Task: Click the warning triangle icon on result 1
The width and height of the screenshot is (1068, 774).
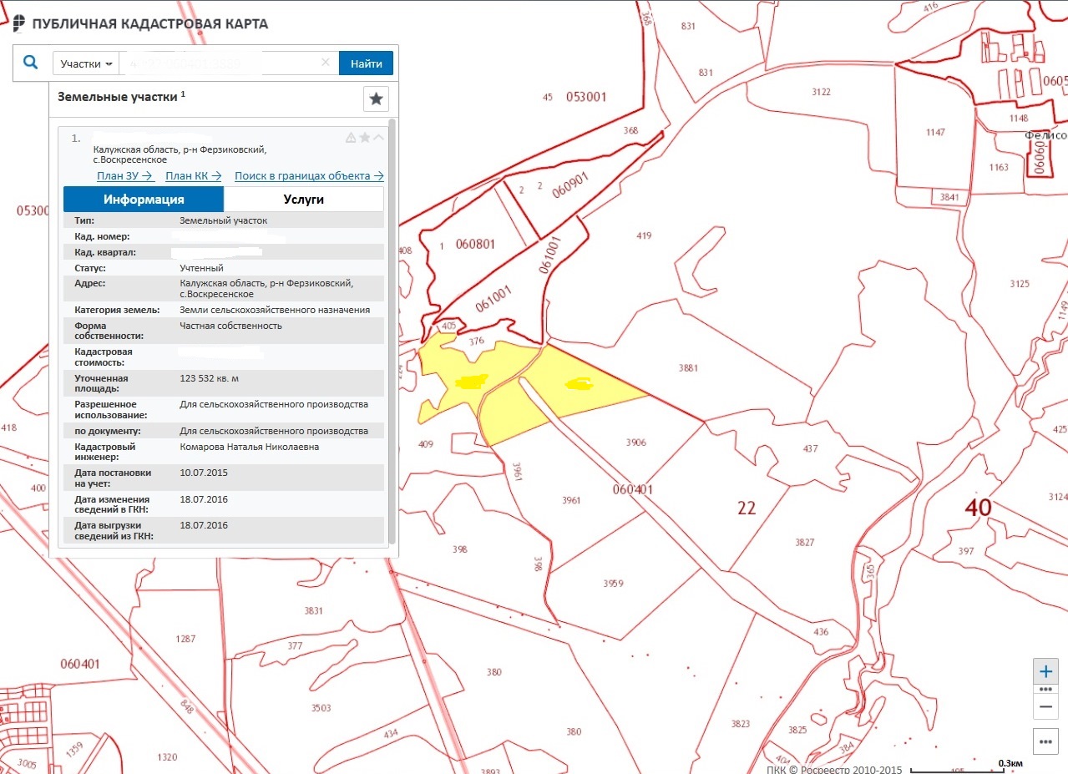Action: tap(351, 138)
